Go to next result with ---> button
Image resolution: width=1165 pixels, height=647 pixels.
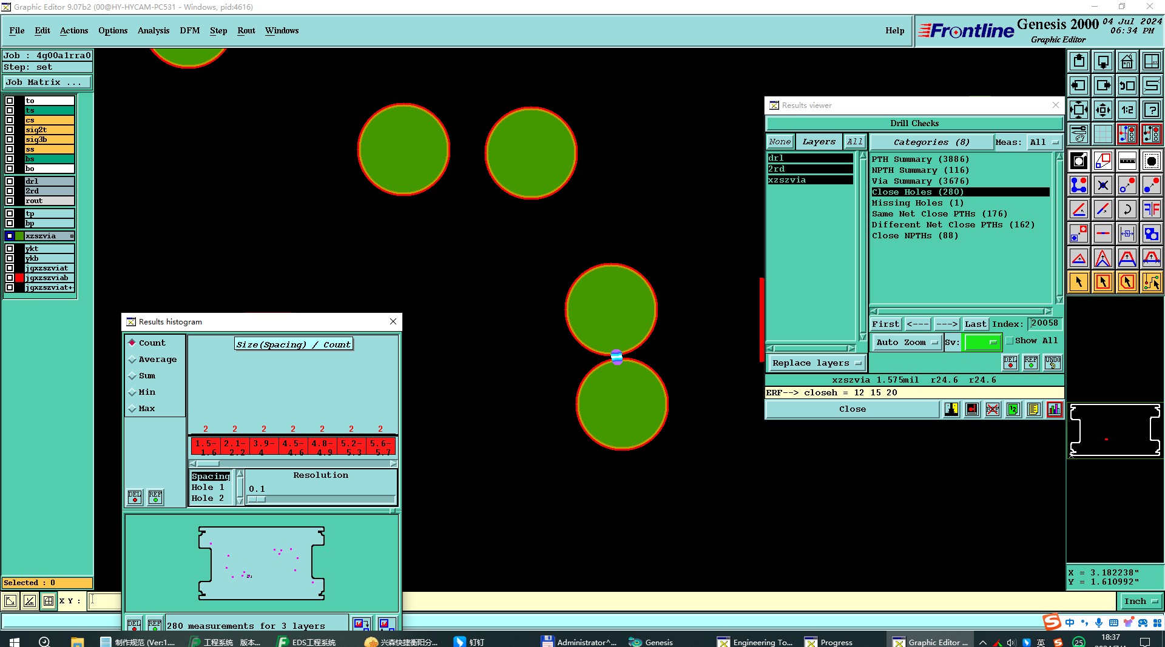pos(947,324)
